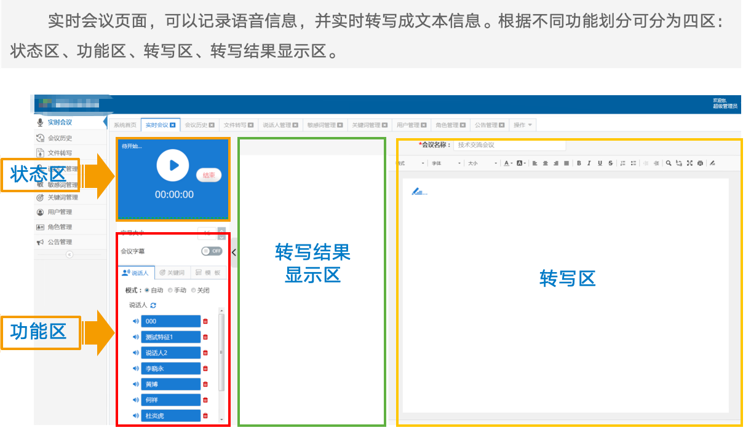
Task: Refresh the 说话人 speaker list
Action: (x=154, y=305)
